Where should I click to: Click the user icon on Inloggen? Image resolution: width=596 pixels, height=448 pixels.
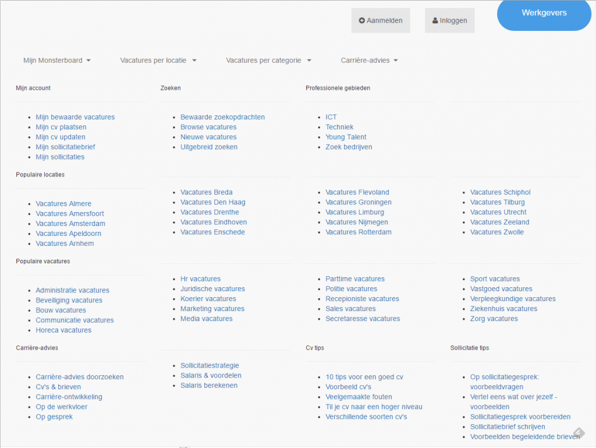(435, 20)
